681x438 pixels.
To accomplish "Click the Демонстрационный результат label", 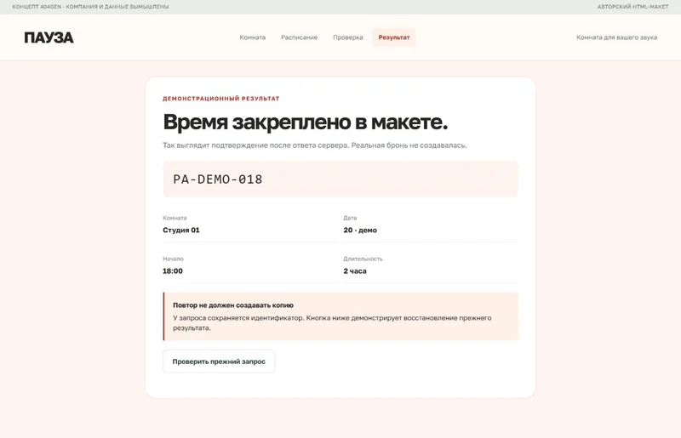I will pos(221,99).
